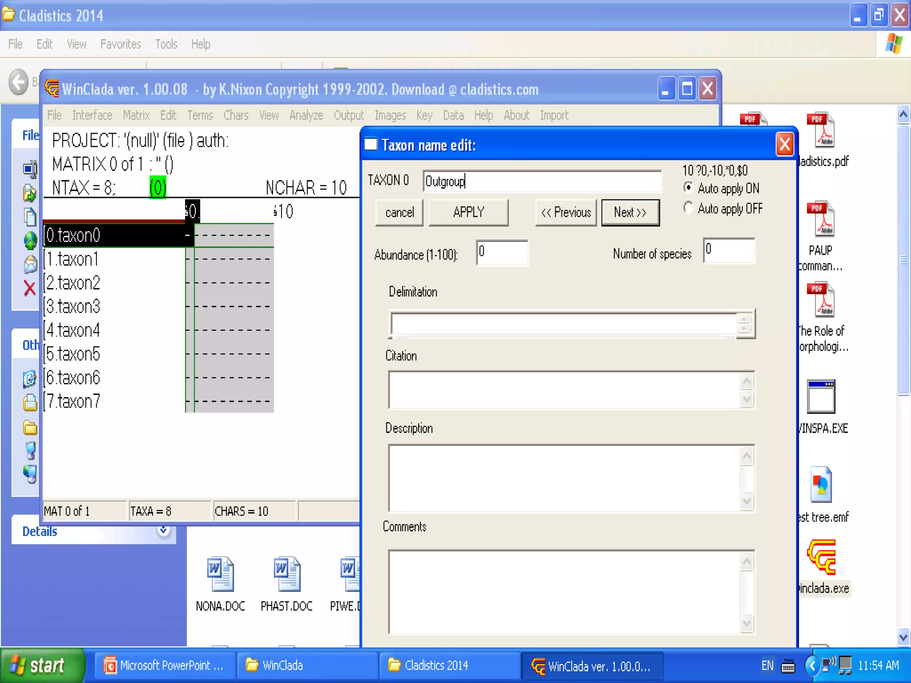The image size is (911, 683).
Task: Open the WINSPA.EXE application icon
Action: tap(821, 397)
